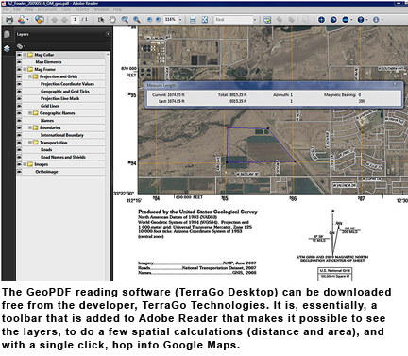Image resolution: width=408 pixels, height=356 pixels.
Task: Hide the Map Collar layer group
Action: coord(20,55)
